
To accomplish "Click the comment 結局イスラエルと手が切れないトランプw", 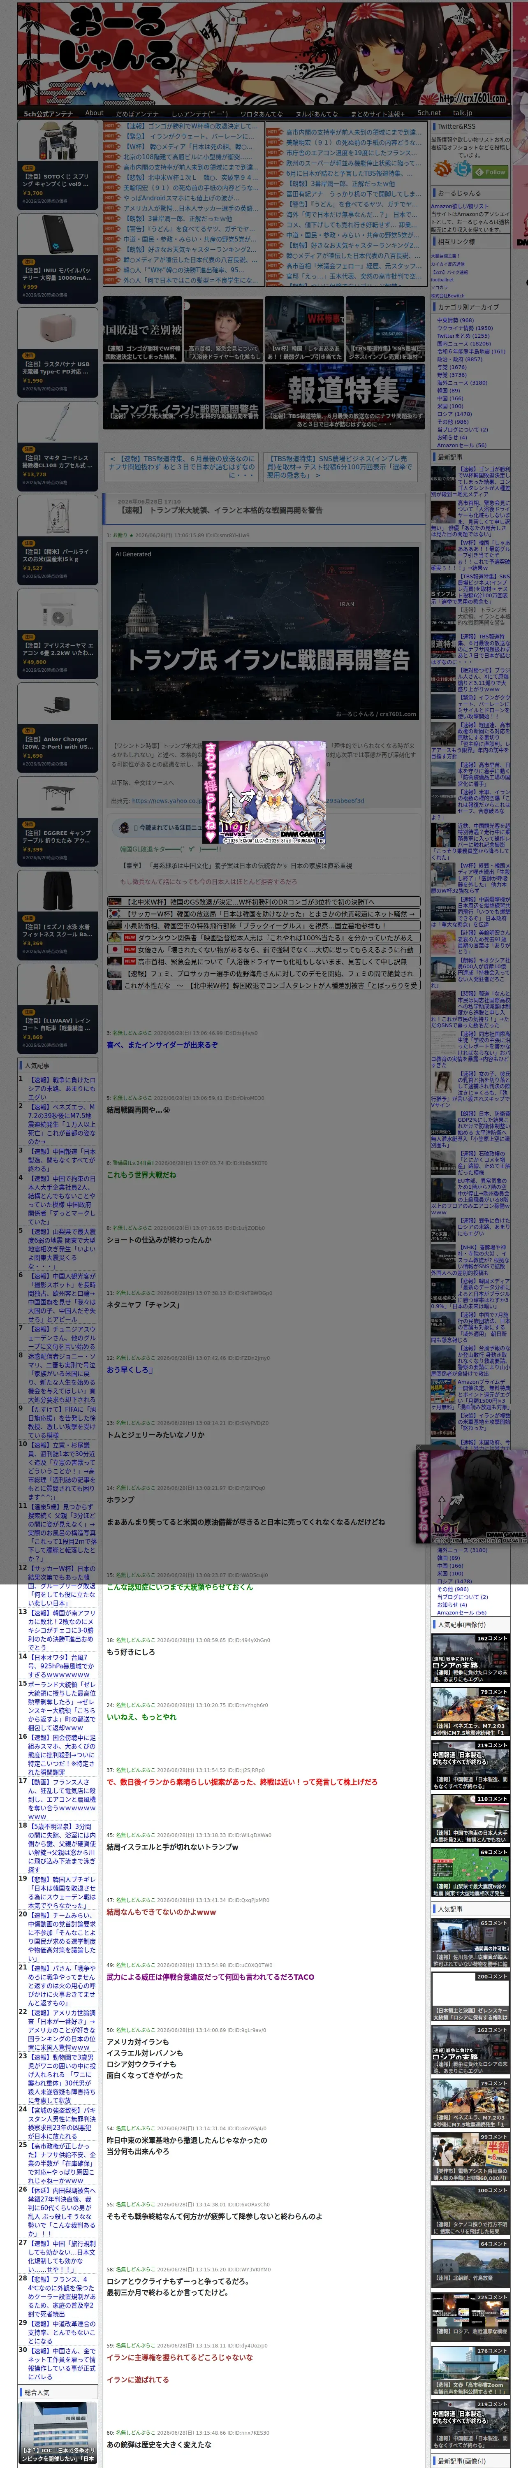I will 172,1847.
